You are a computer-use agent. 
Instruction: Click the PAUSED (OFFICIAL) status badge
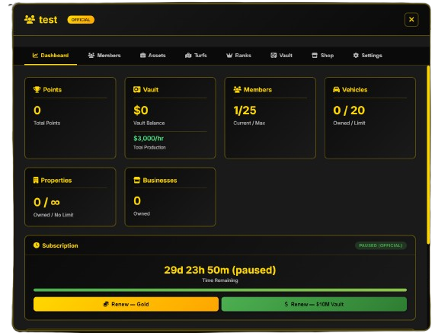tap(381, 245)
